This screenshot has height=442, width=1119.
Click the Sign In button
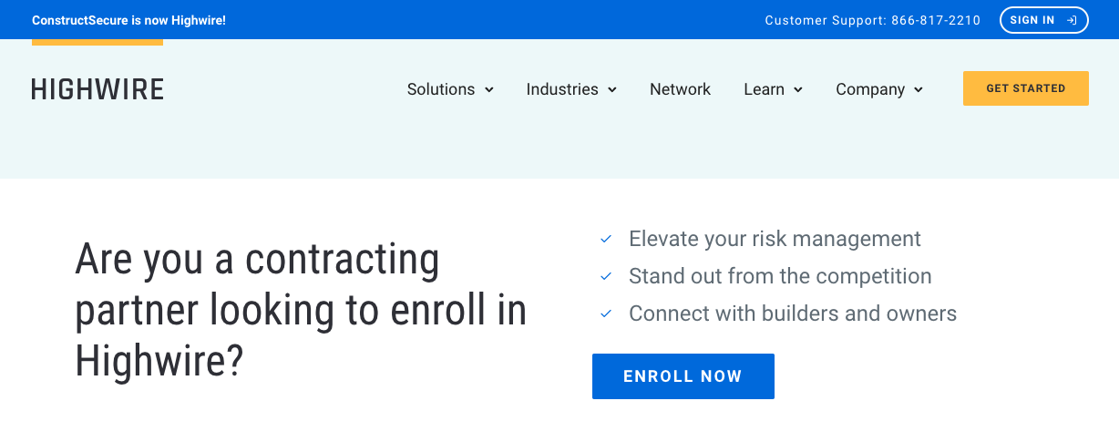[1044, 20]
